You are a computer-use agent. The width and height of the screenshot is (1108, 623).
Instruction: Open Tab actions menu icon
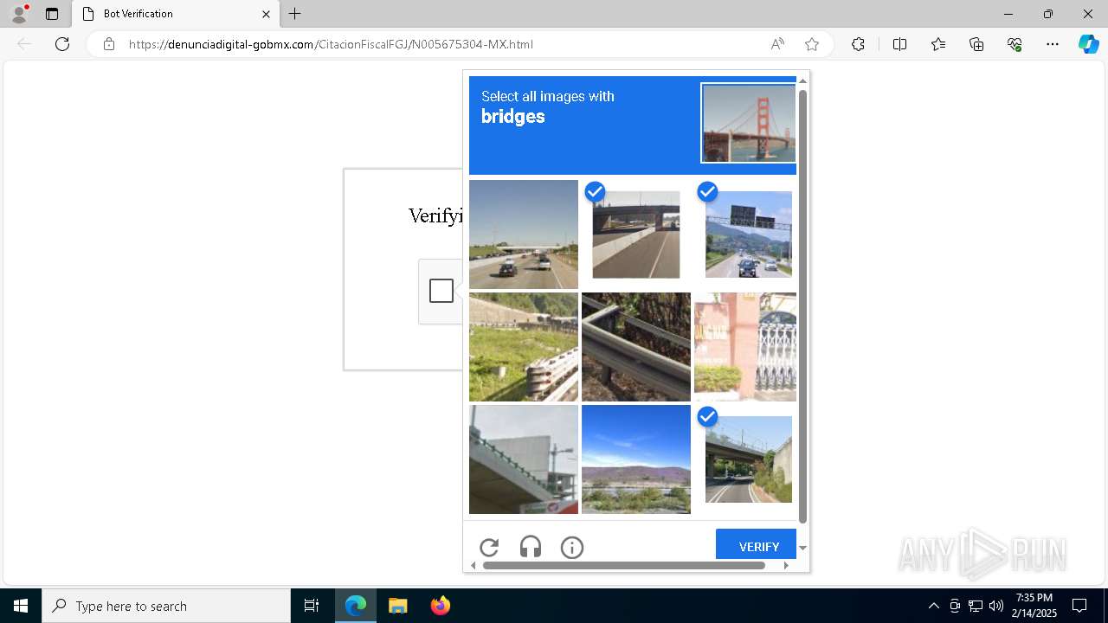point(52,14)
